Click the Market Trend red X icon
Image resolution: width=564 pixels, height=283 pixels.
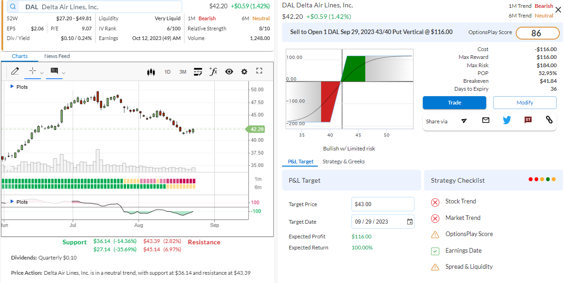(x=435, y=218)
